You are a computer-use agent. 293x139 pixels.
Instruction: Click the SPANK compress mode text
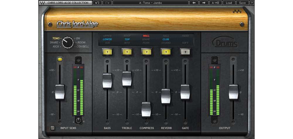point(146,39)
